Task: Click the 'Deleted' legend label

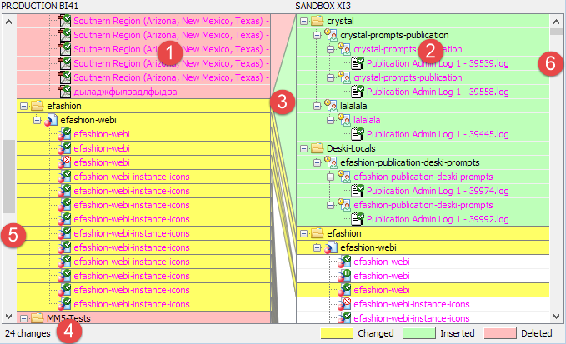Action: point(536,333)
